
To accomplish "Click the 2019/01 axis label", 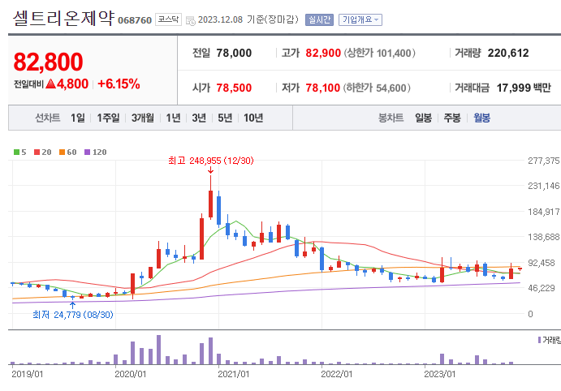I will pos(27,374).
